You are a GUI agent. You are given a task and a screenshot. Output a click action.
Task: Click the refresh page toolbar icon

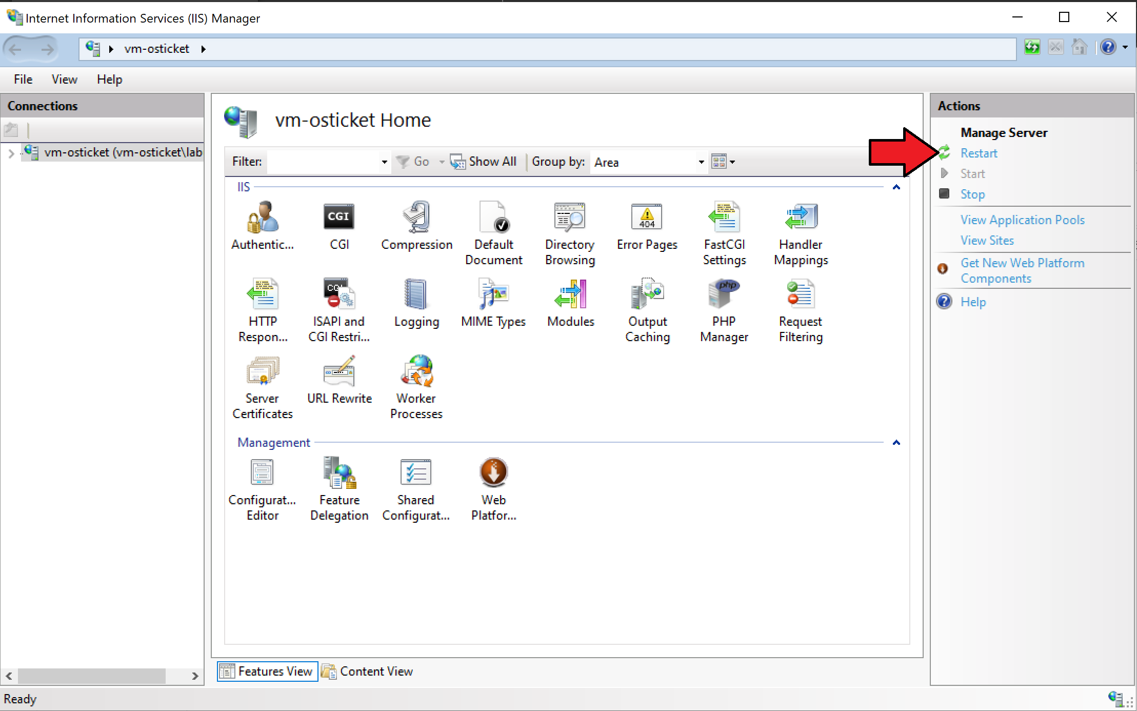point(1032,48)
